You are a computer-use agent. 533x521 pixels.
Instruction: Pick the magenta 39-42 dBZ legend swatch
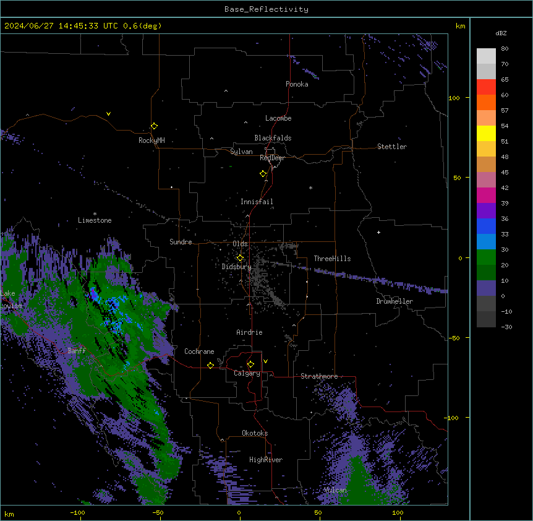tap(486, 195)
